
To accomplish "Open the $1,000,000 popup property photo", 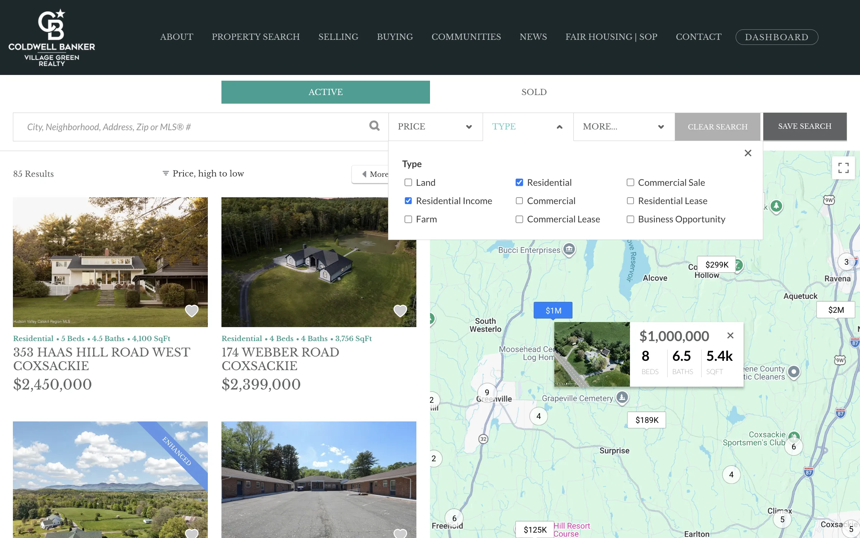I will coord(592,354).
